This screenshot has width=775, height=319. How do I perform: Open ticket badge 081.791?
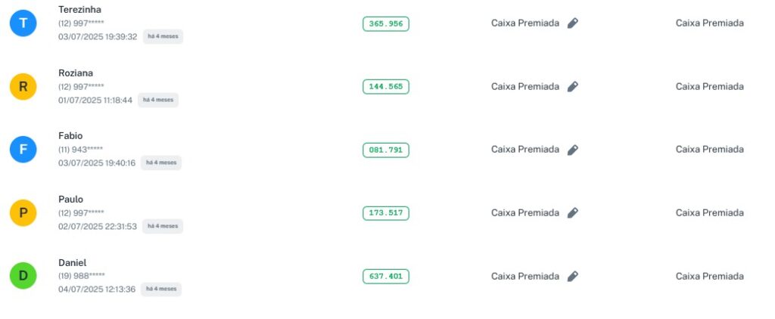386,150
